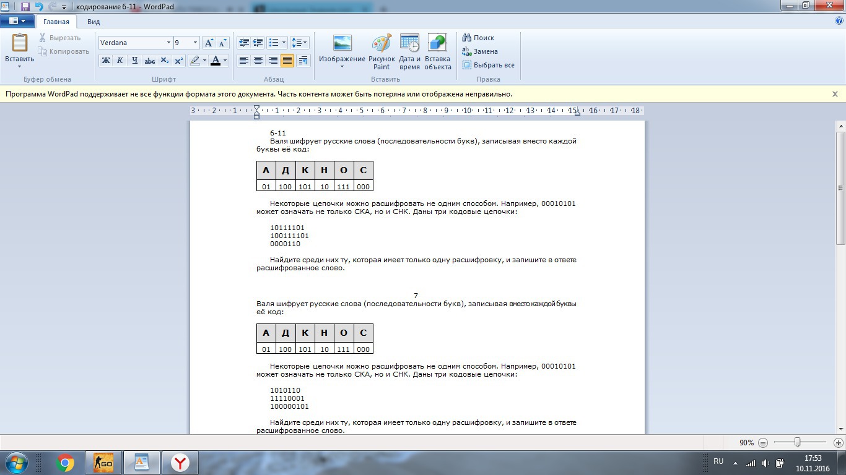Dismiss the yellow compatibility warning bar

[x=835, y=94]
